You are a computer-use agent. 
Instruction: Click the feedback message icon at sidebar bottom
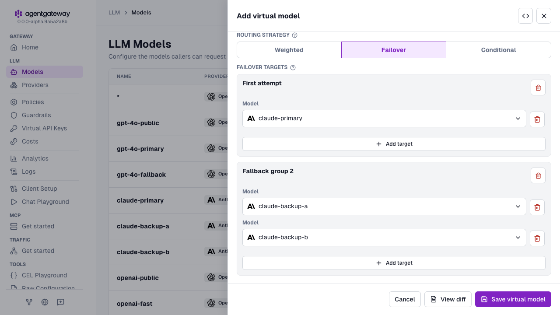tap(60, 302)
